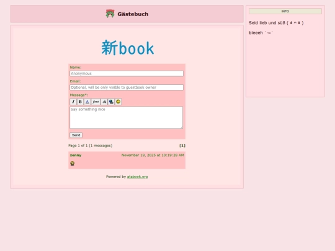Viewport: 335px width, 251px height.
Task: Insert a link with globe icon
Action: [111, 102]
